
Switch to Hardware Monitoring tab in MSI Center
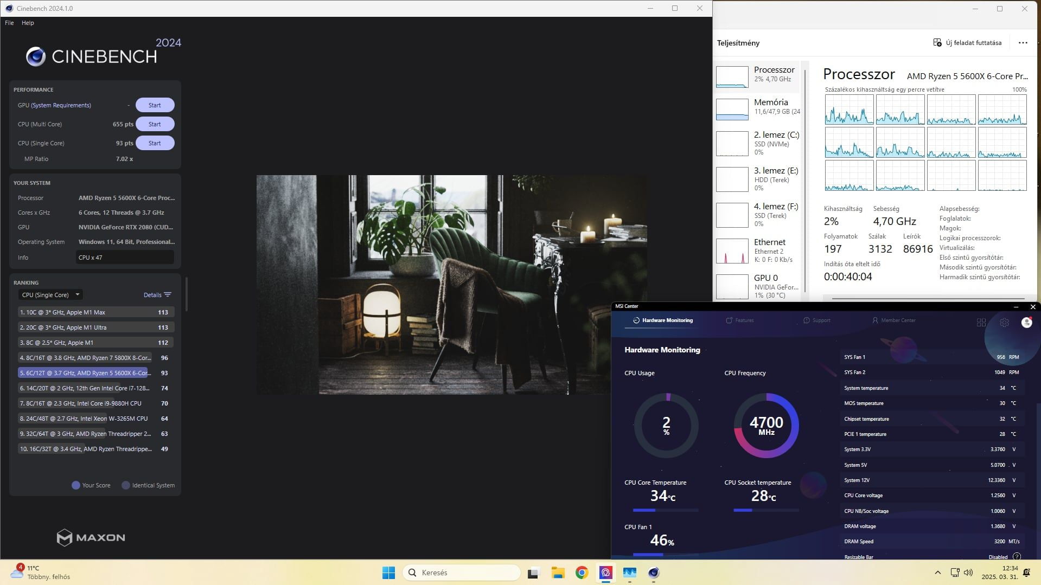point(662,320)
